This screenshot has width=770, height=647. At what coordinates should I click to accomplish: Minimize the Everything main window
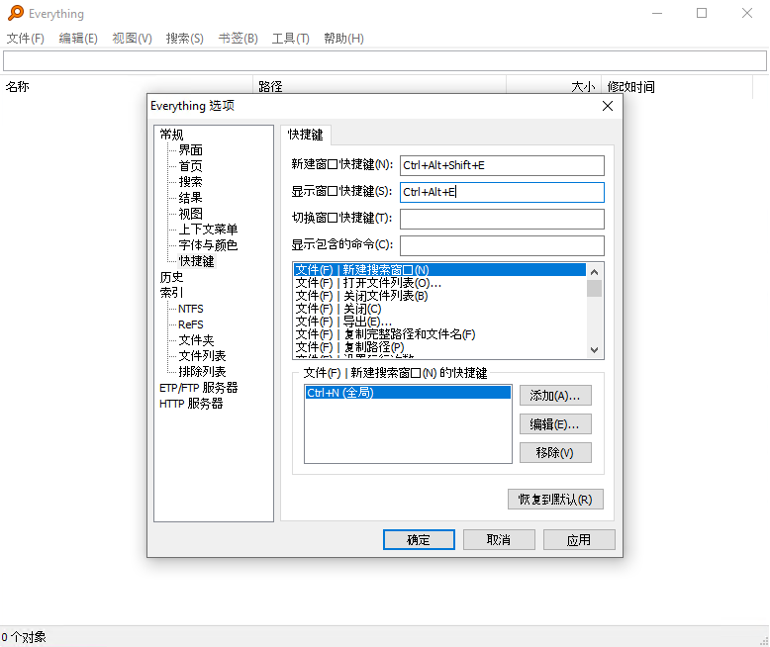[x=657, y=13]
